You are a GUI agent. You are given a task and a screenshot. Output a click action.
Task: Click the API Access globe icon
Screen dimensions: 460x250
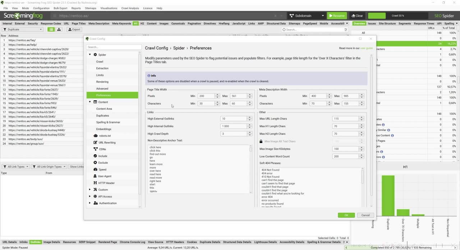point(95,196)
